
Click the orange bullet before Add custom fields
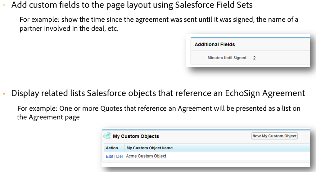(x=4, y=5)
